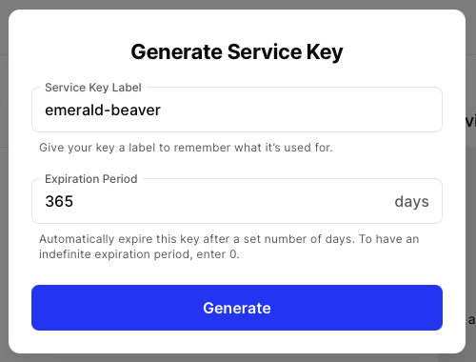Click the emerald-beaver text in the label field
Screen dimensions: 476x362
click(x=103, y=111)
